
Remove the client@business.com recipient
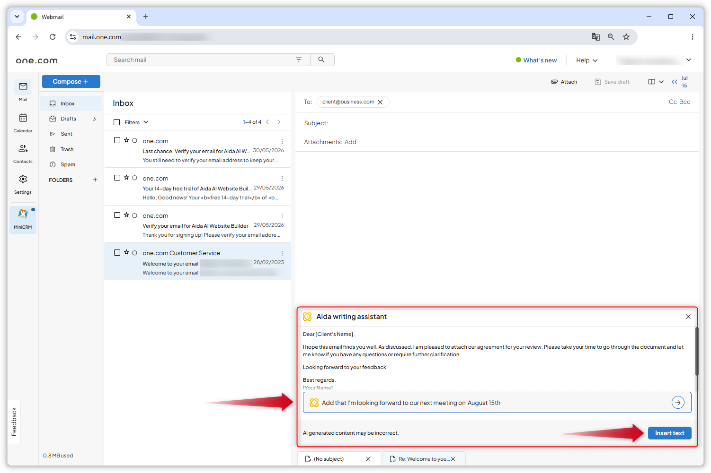pos(380,102)
